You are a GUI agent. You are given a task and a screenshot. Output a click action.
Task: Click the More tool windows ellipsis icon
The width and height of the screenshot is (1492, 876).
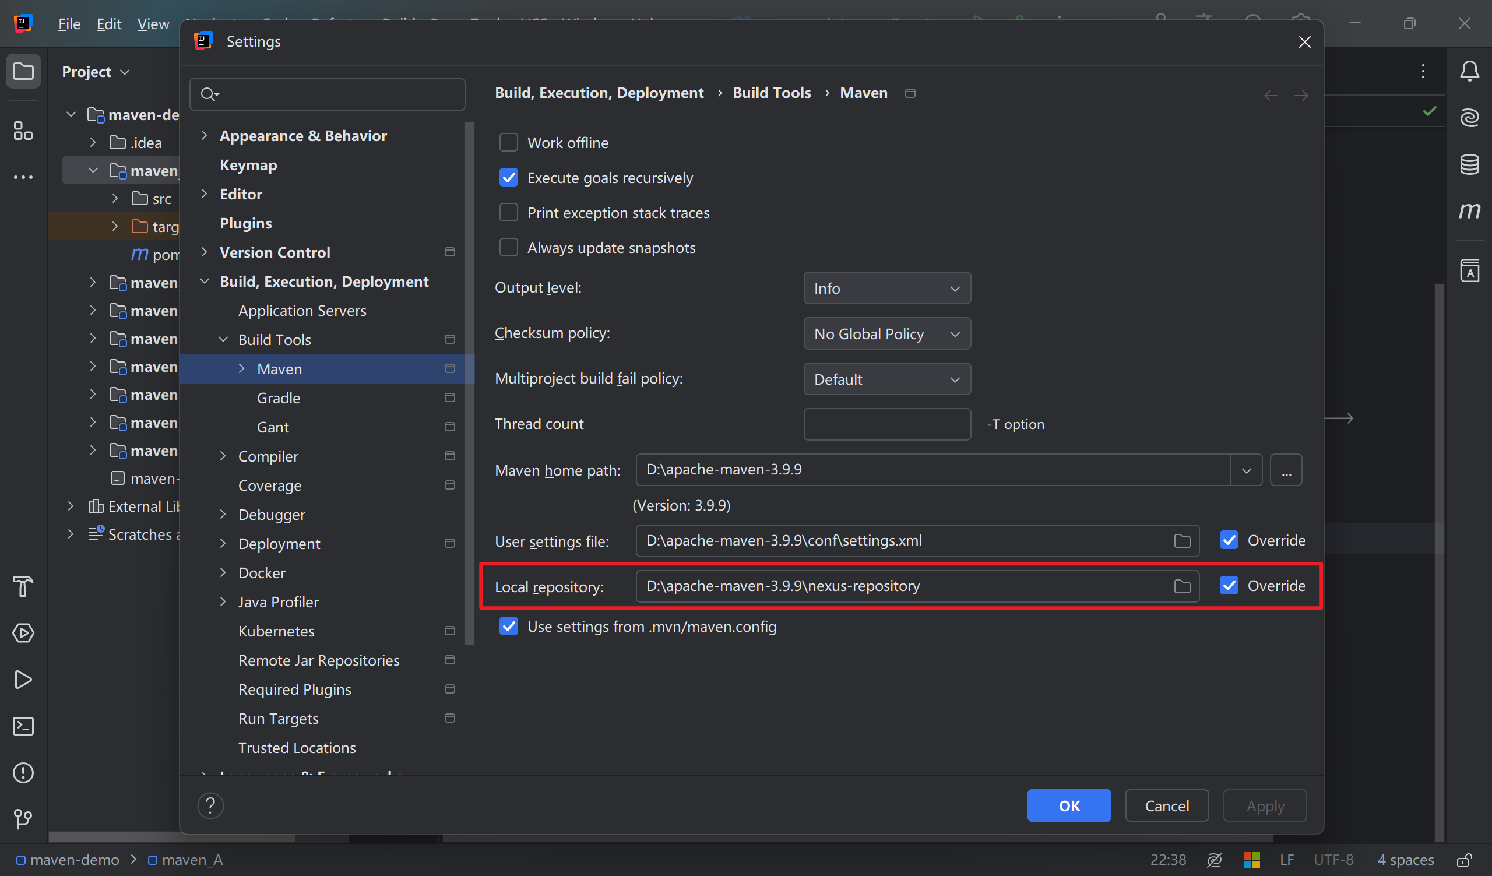point(23,177)
